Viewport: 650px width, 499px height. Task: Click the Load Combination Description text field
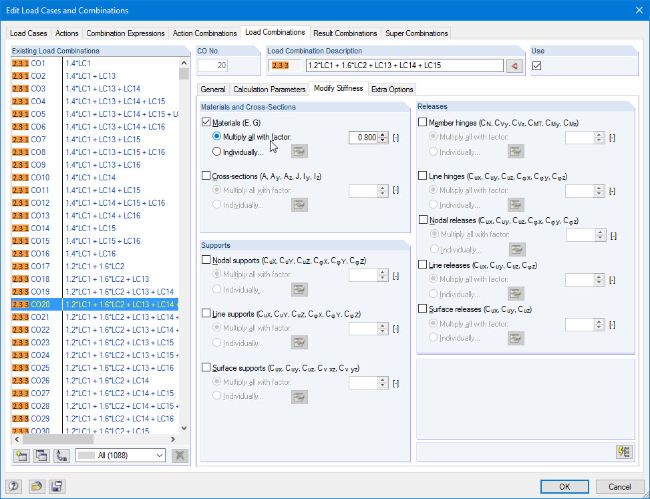tap(405, 65)
